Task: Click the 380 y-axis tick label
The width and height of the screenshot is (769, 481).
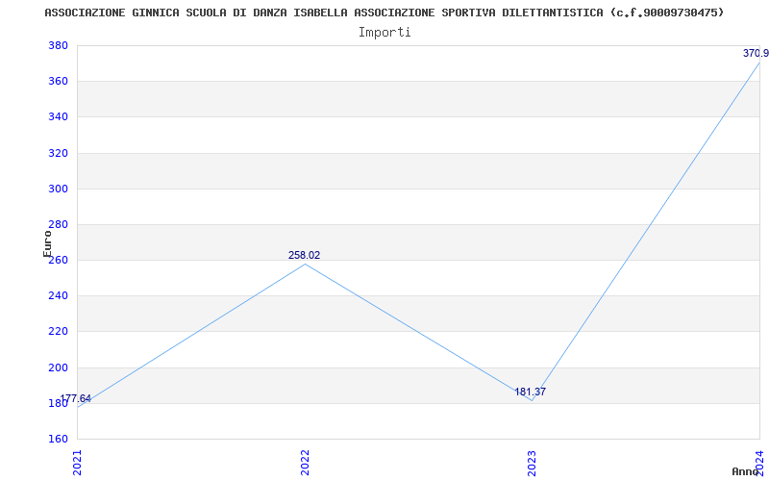Action: [x=58, y=45]
